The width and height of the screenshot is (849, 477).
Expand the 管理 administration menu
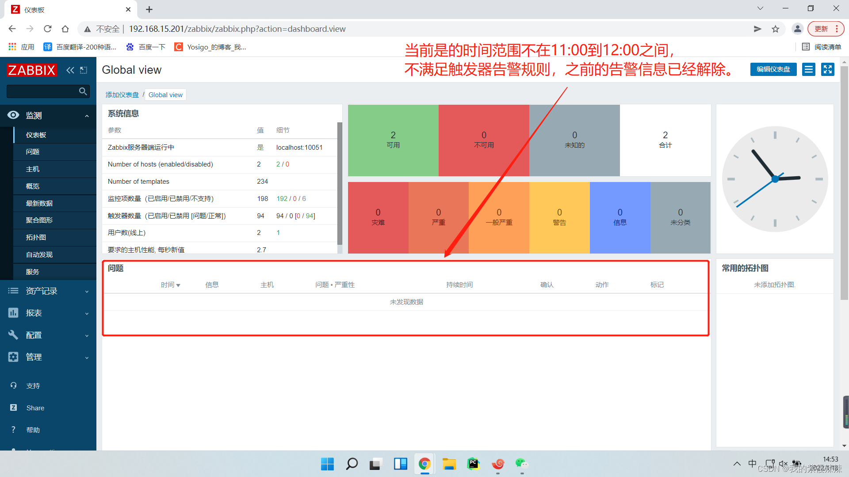(x=48, y=357)
